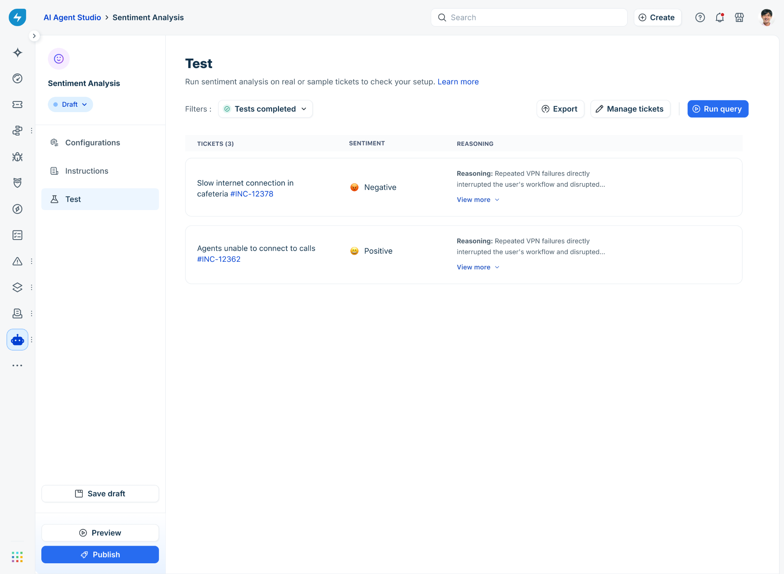Open the Draft status dropdown
Image resolution: width=784 pixels, height=574 pixels.
[70, 104]
